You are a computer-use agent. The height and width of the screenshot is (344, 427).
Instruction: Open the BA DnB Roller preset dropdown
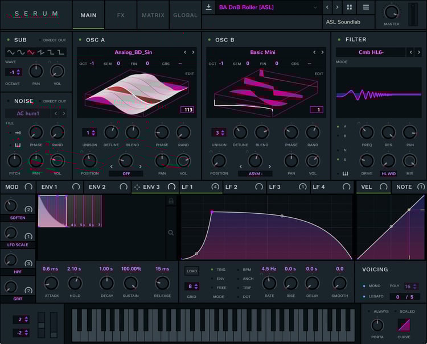click(268, 7)
